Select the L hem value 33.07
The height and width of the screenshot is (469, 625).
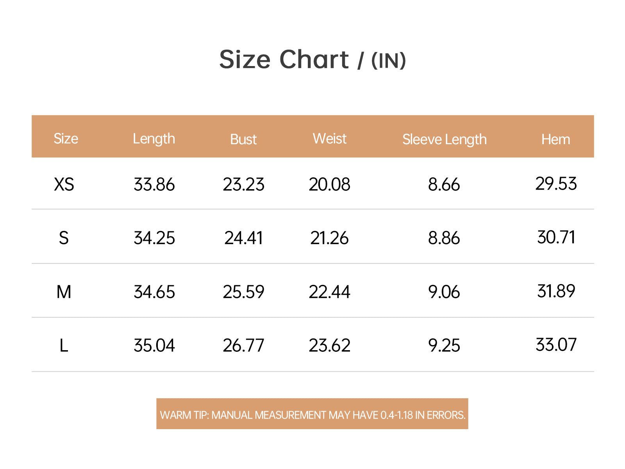point(556,345)
